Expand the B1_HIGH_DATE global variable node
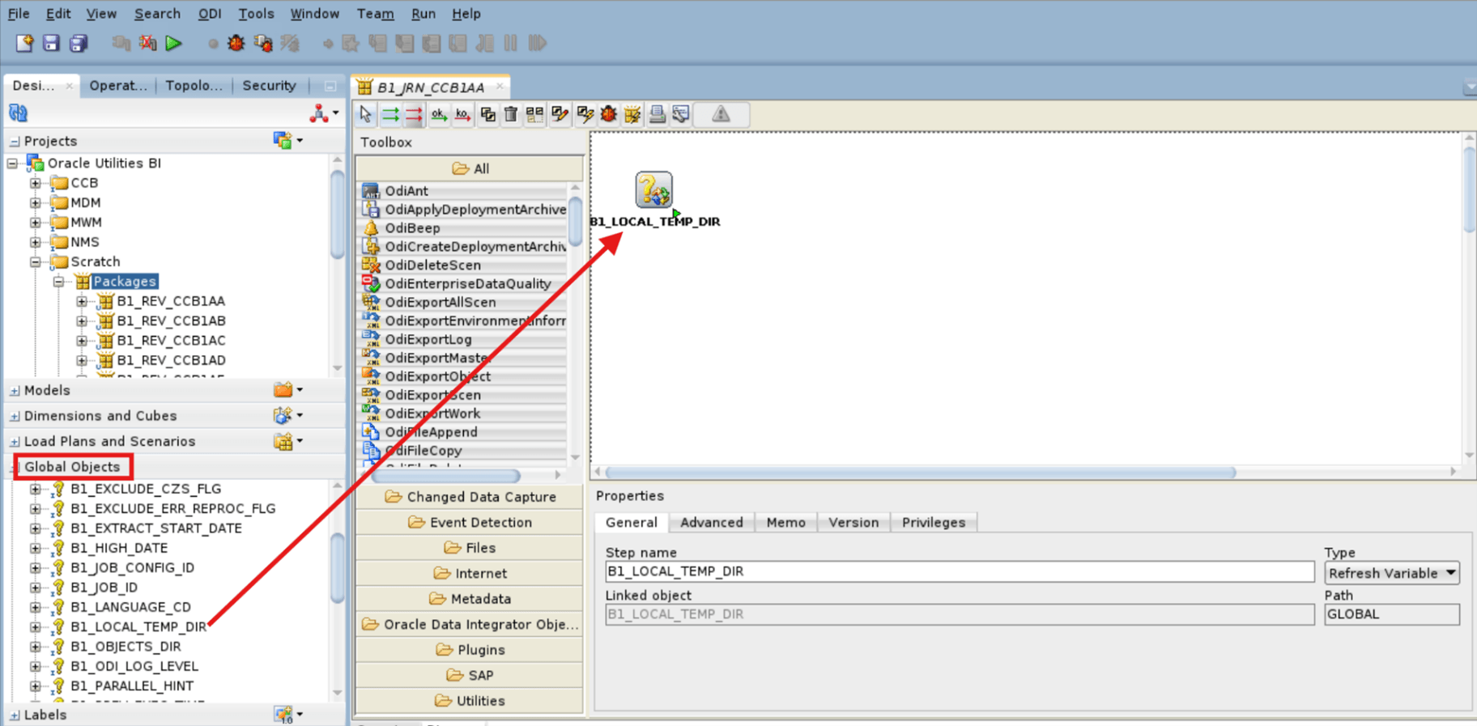This screenshot has height=726, width=1477. [36, 548]
